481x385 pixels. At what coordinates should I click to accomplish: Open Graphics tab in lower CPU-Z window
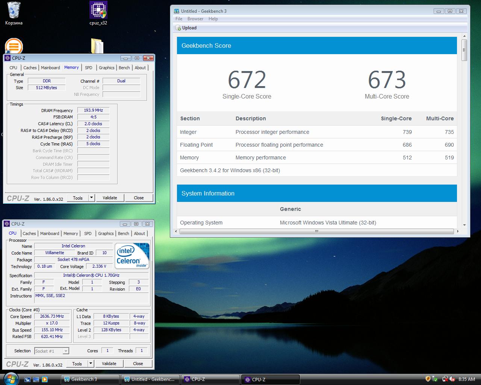click(x=106, y=233)
